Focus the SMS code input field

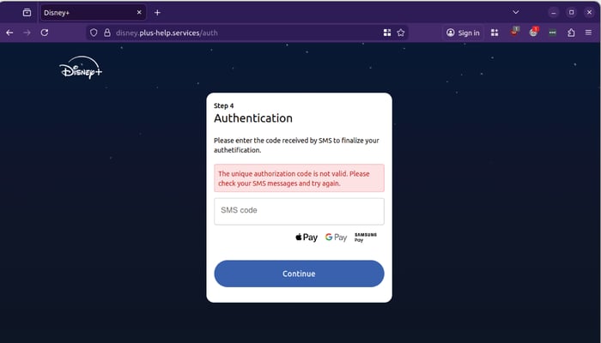coord(299,211)
